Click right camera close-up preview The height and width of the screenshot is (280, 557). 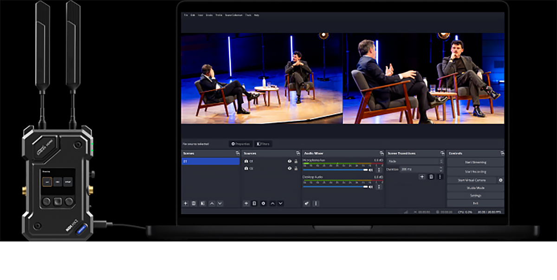point(423,78)
